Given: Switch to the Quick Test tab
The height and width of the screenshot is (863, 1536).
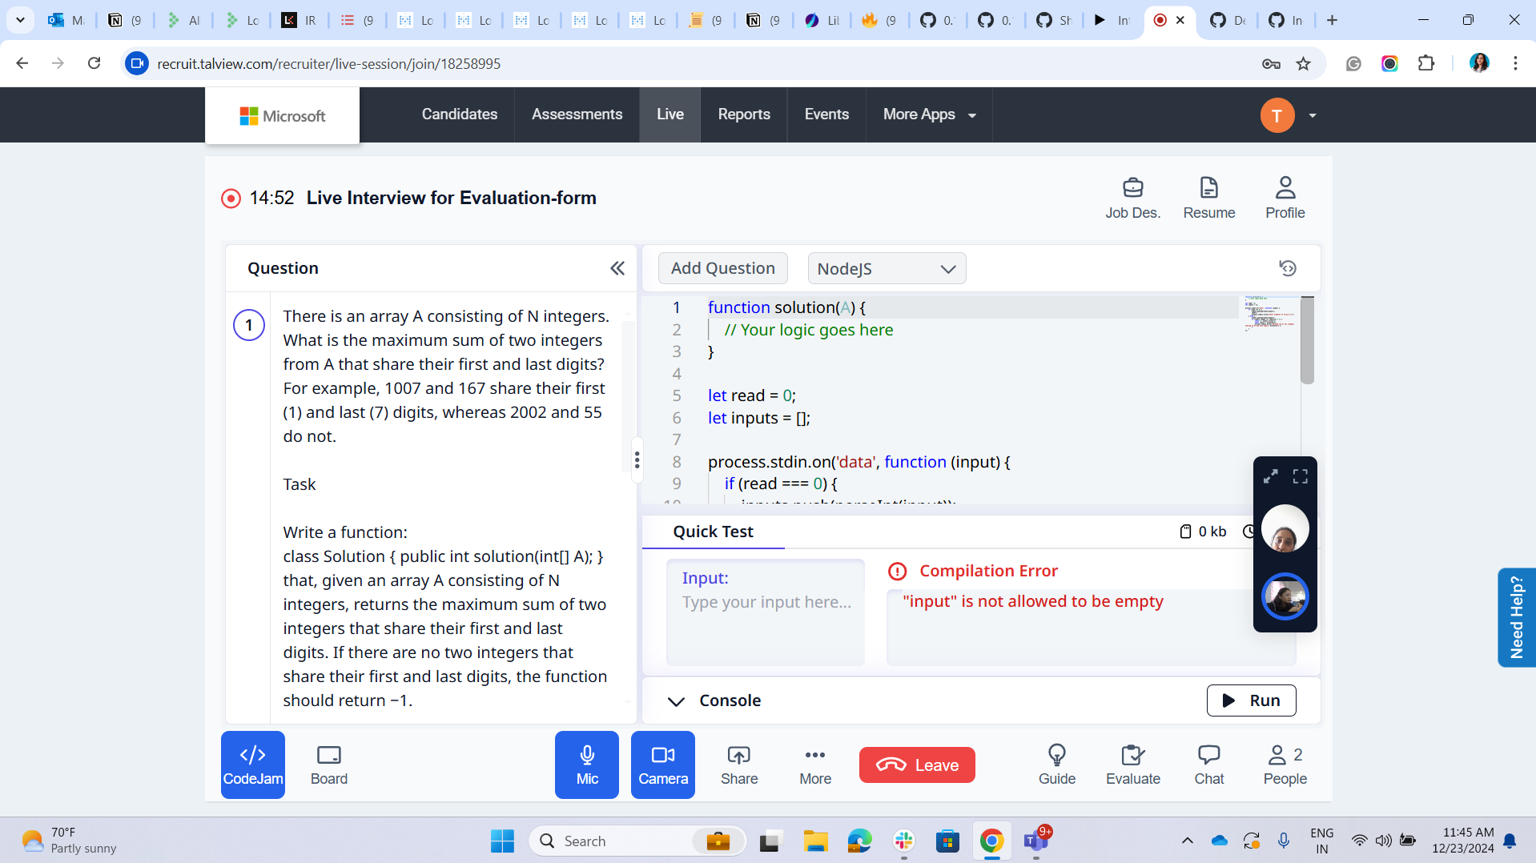Looking at the screenshot, I should point(713,532).
